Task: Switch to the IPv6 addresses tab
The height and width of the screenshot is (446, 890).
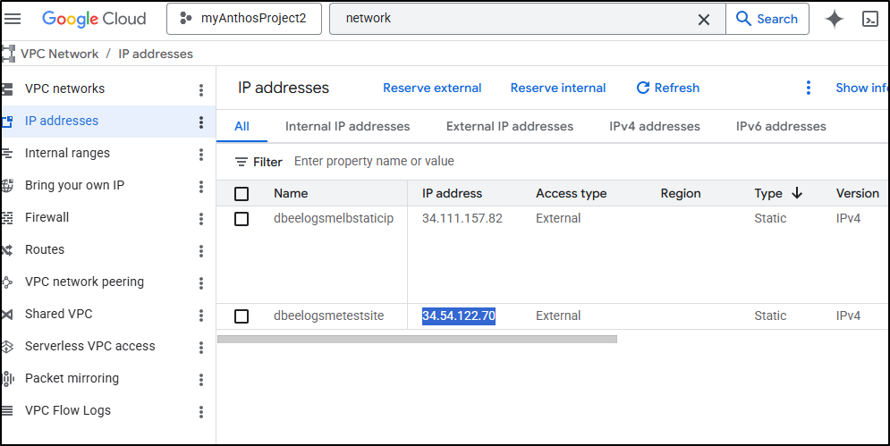Action: pyautogui.click(x=781, y=126)
